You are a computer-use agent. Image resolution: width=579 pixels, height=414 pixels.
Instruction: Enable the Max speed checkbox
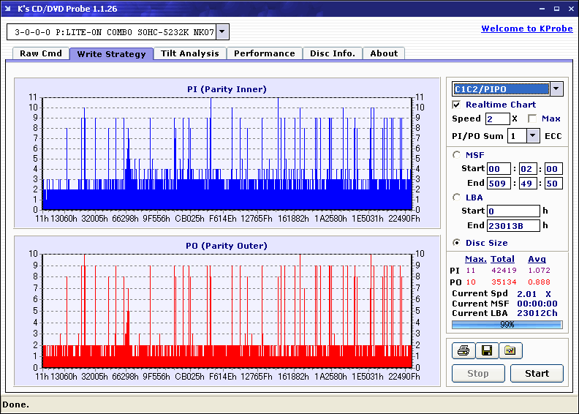pos(531,118)
